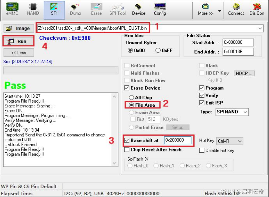The image size is (269, 197).
Task: Toggle the Program checkbox
Action: click(202, 88)
